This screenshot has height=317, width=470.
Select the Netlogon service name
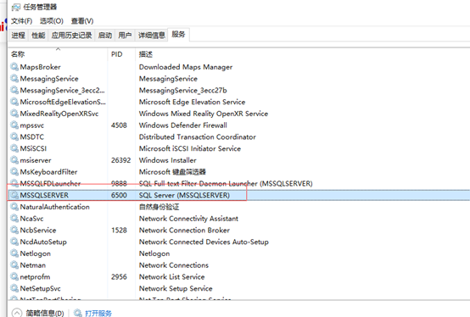pos(35,253)
